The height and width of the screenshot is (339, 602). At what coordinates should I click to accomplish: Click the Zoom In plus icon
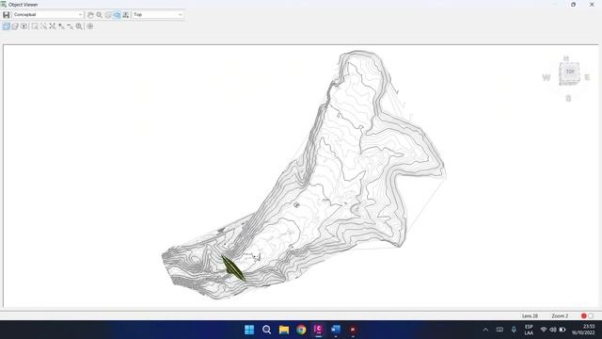tap(61, 26)
